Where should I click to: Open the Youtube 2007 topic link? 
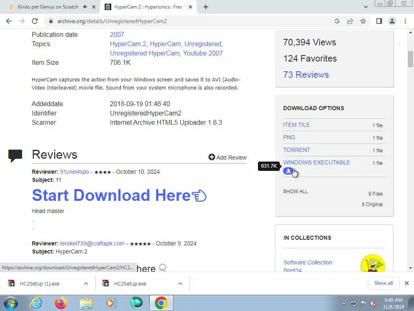pos(203,53)
